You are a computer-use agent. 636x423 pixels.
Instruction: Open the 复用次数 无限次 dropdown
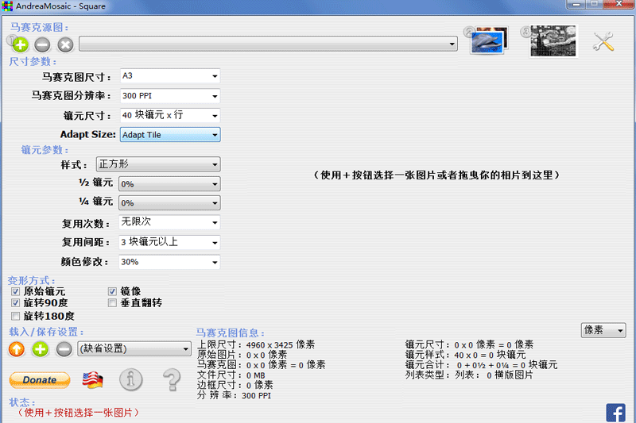pos(169,222)
